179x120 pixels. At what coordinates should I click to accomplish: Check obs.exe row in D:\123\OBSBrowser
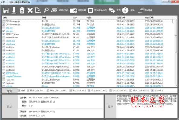4,28
